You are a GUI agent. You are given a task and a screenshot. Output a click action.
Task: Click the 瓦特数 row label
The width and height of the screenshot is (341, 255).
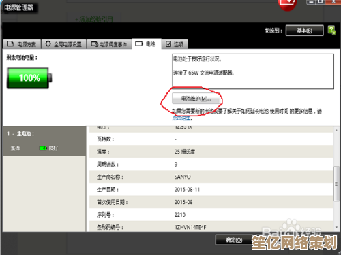tap(106, 139)
